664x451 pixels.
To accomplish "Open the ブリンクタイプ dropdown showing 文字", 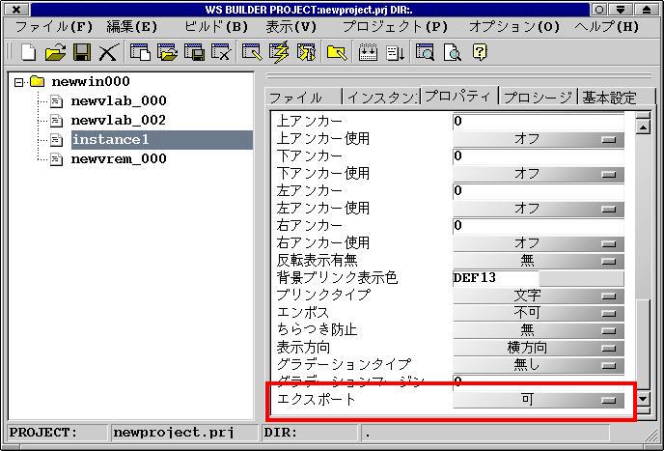I will click(x=539, y=296).
